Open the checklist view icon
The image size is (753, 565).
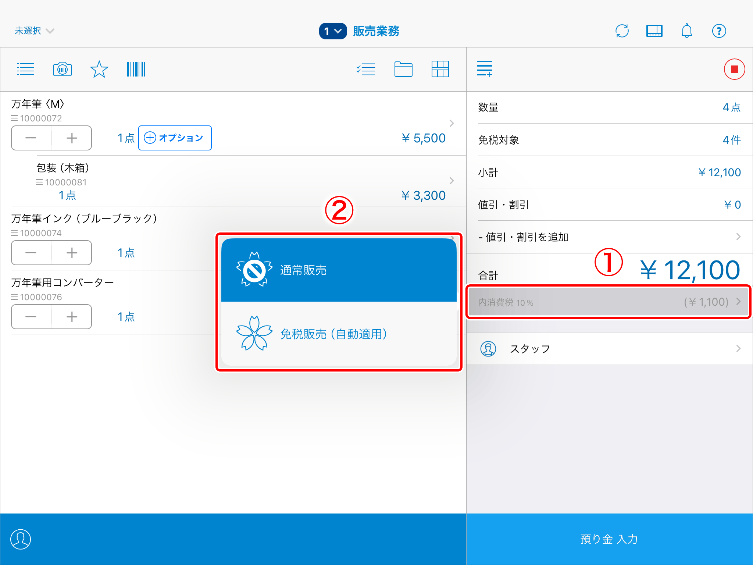(366, 69)
